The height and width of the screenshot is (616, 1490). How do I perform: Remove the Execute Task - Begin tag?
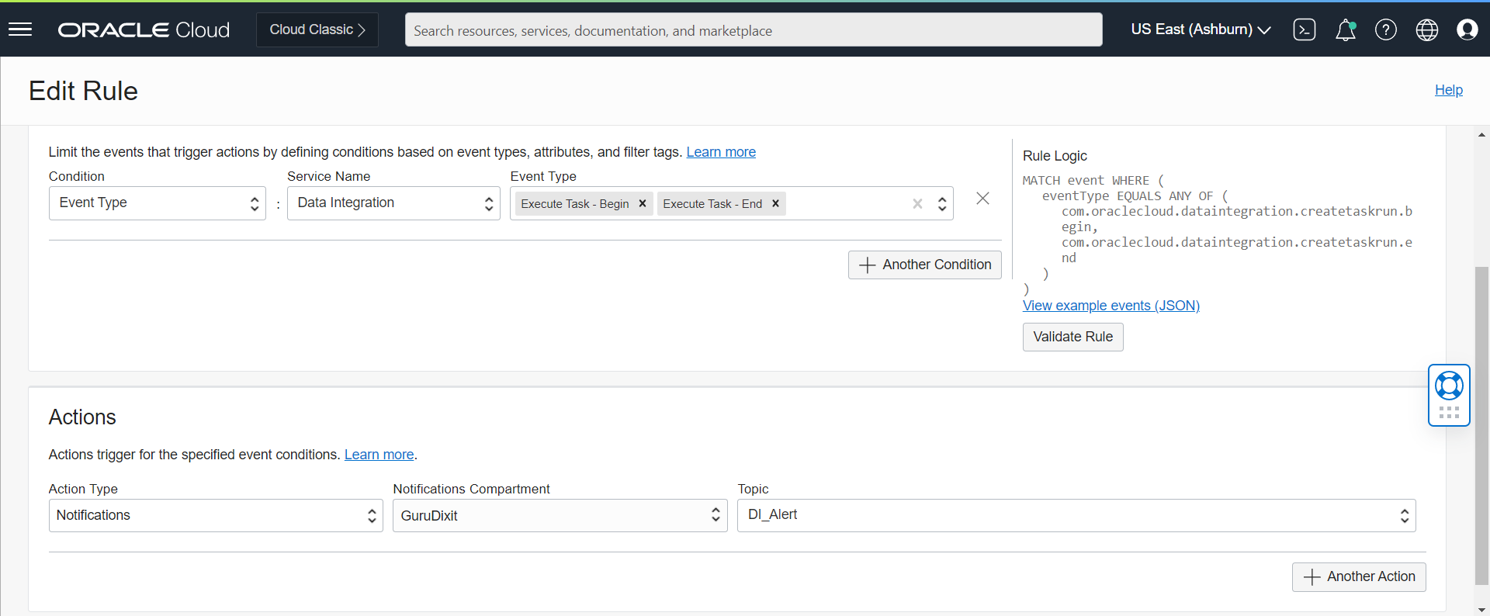[x=643, y=203]
